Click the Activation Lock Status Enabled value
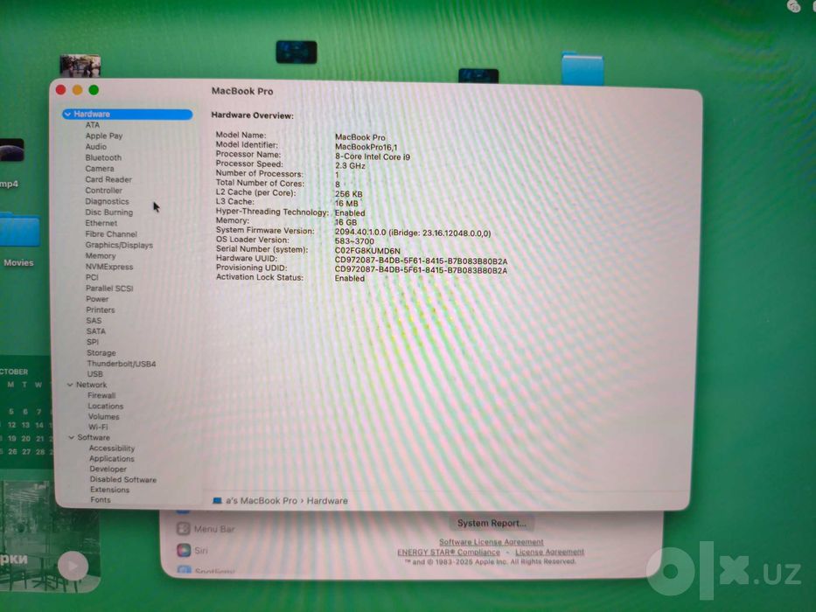This screenshot has height=612, width=816. tap(350, 278)
